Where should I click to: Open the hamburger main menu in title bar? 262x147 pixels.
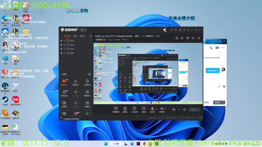(188, 30)
